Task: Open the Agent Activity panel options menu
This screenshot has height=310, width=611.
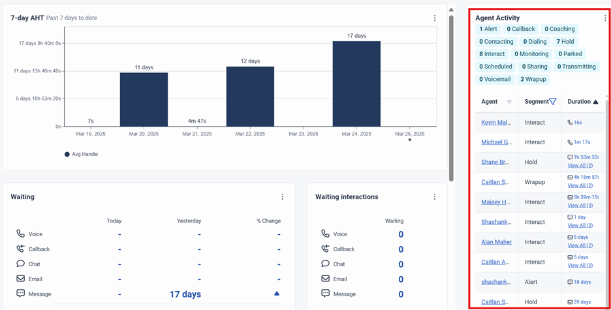Action: point(604,18)
